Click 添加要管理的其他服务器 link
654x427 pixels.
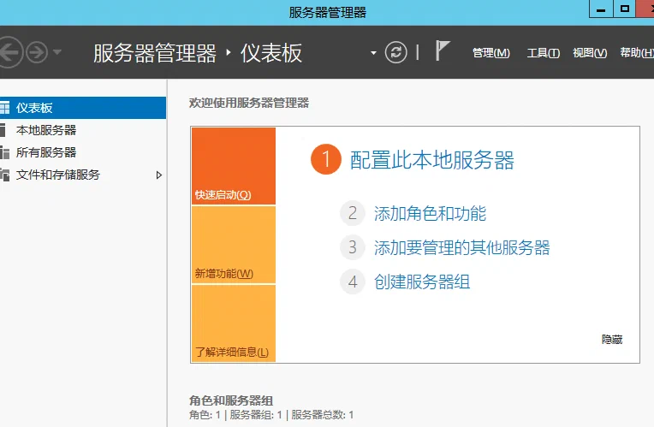461,247
